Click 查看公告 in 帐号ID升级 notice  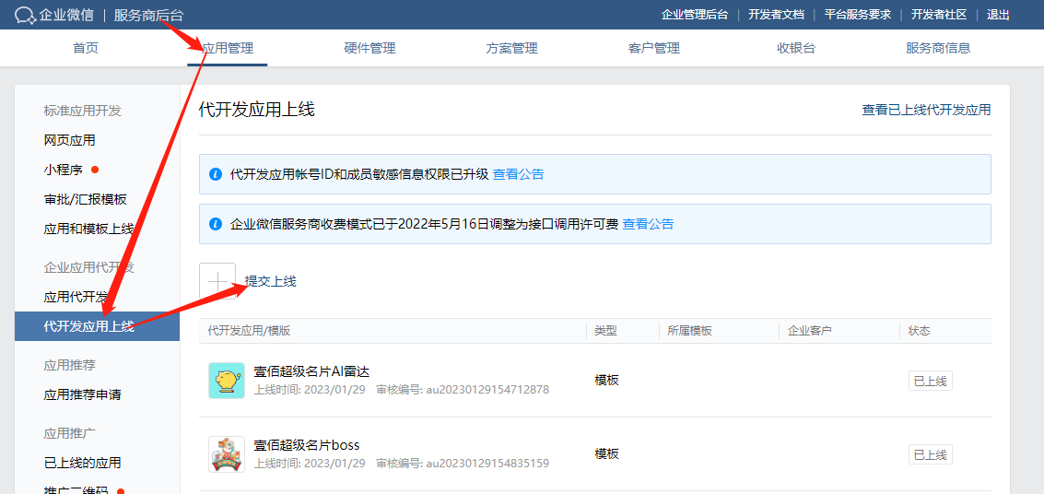pos(518,174)
